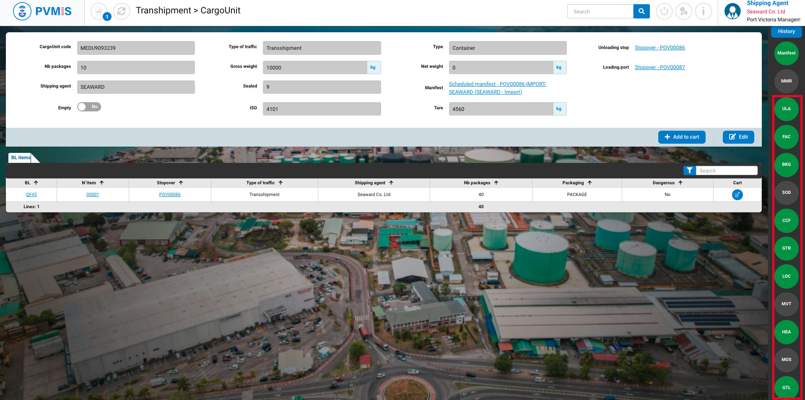
Task: Open Stopover - POV00087 loading port link
Action: [660, 67]
